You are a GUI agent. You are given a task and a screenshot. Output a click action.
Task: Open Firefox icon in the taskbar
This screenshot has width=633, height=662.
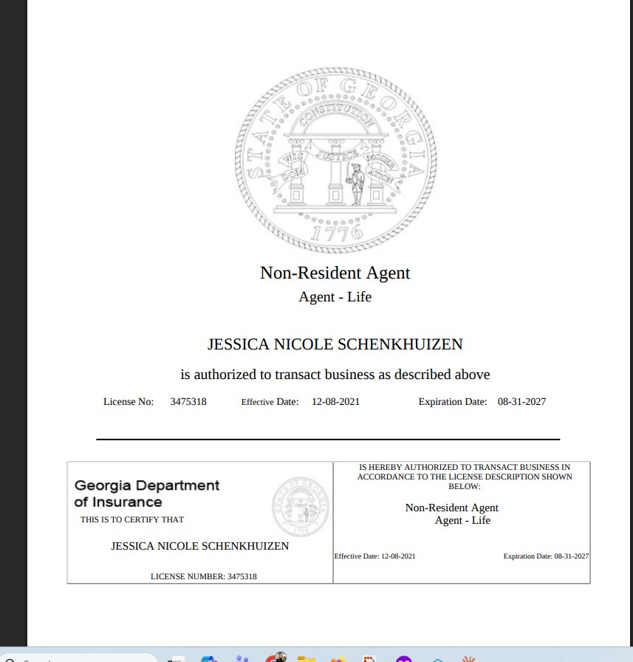click(x=338, y=658)
